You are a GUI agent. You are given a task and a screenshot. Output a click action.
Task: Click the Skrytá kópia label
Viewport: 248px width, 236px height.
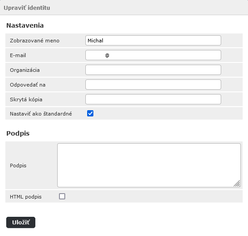[26, 99]
